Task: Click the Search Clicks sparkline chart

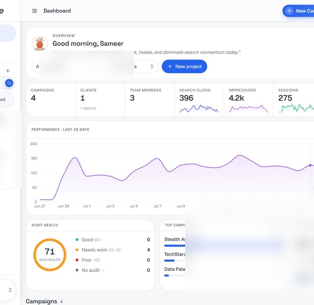Action: click(199, 108)
